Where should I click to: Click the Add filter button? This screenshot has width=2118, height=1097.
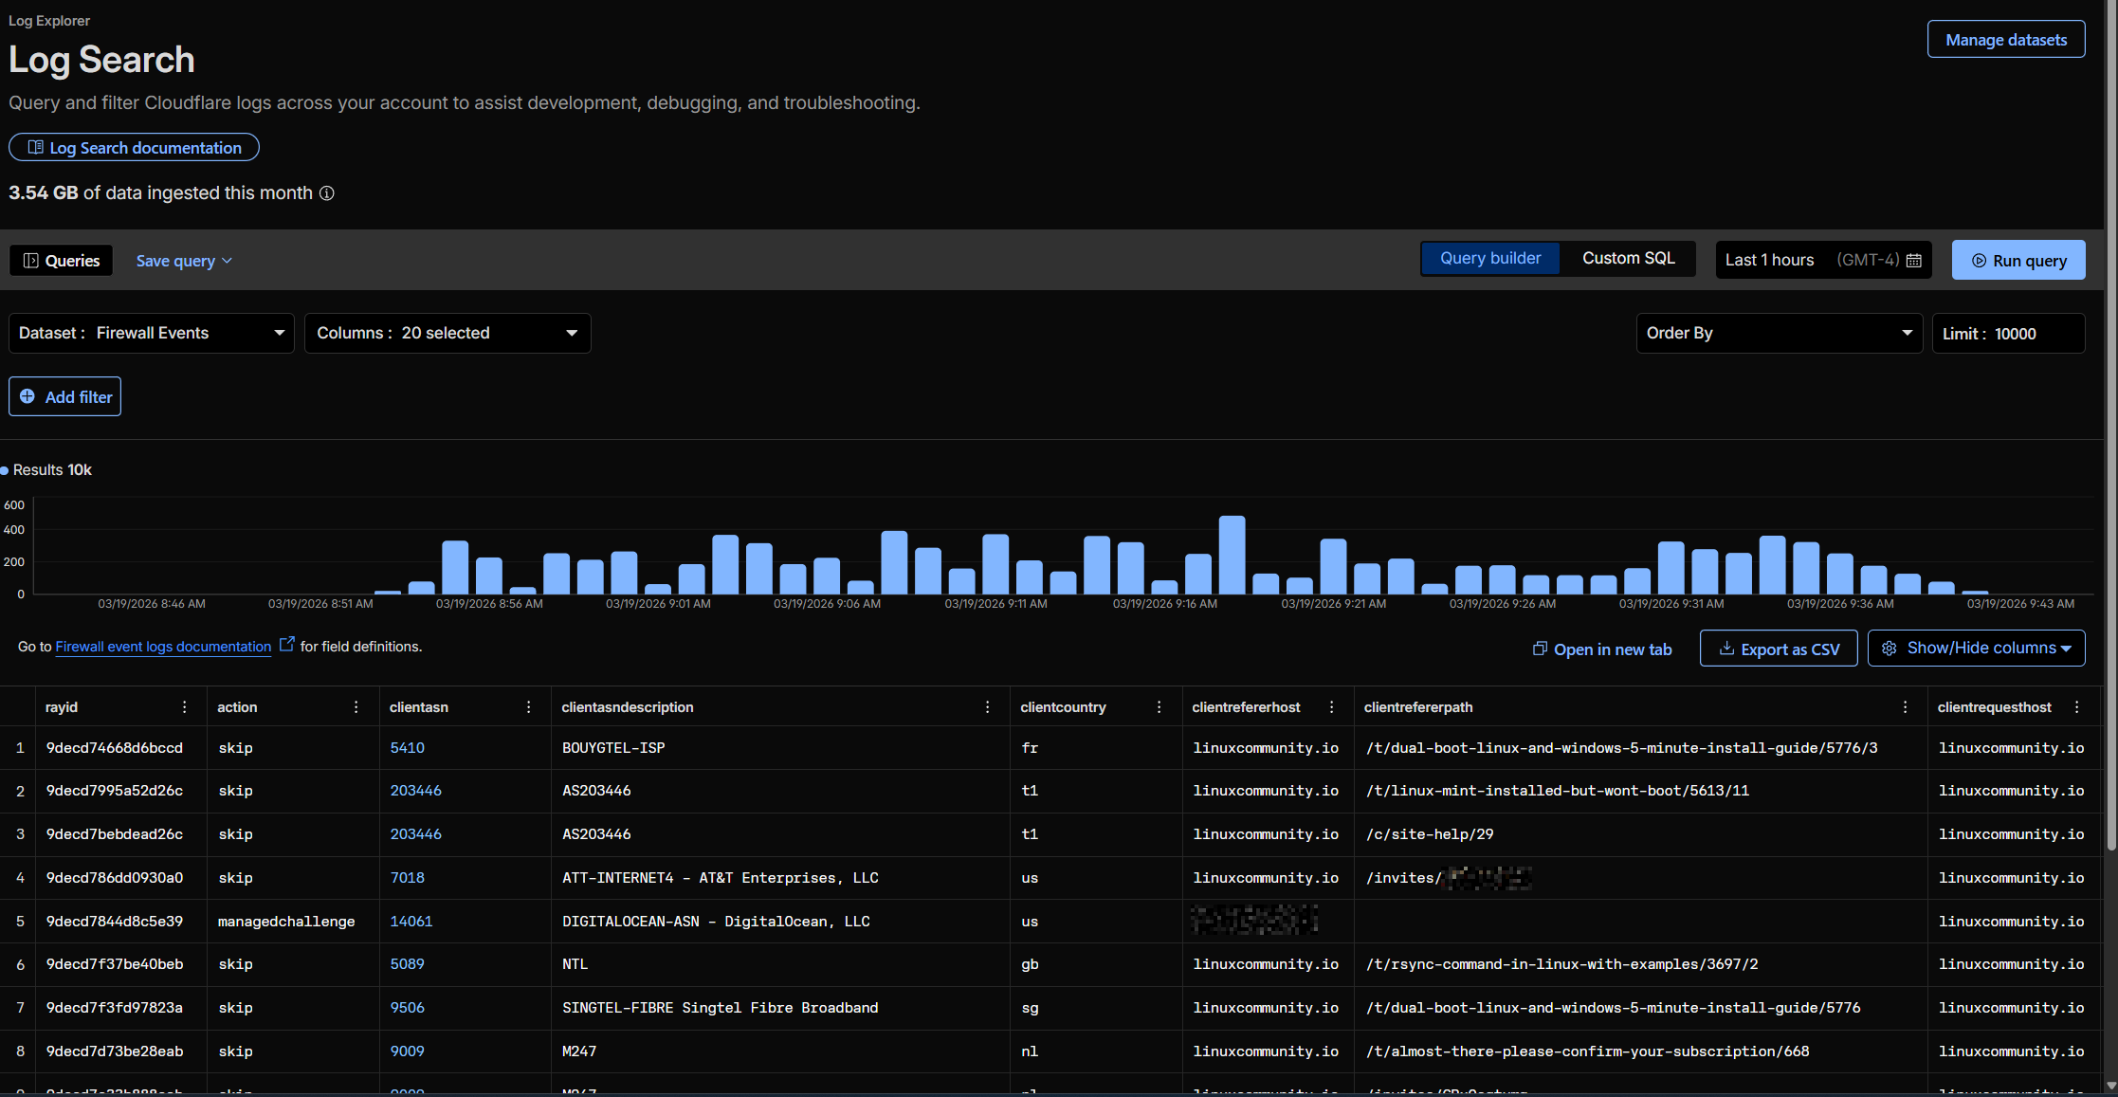click(x=65, y=397)
